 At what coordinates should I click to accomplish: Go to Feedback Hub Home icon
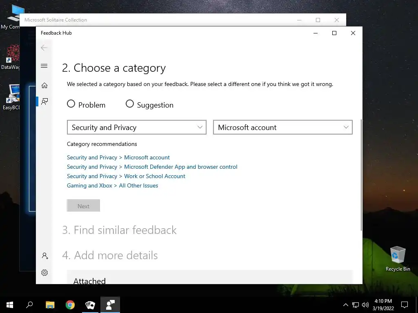44,86
